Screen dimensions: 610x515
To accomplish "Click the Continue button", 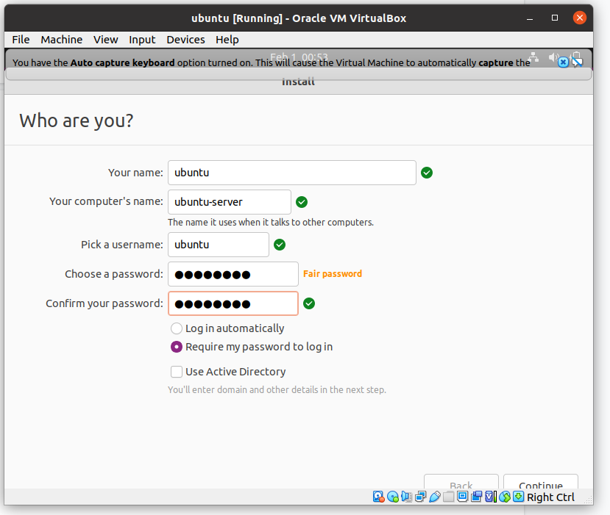I will point(540,482).
